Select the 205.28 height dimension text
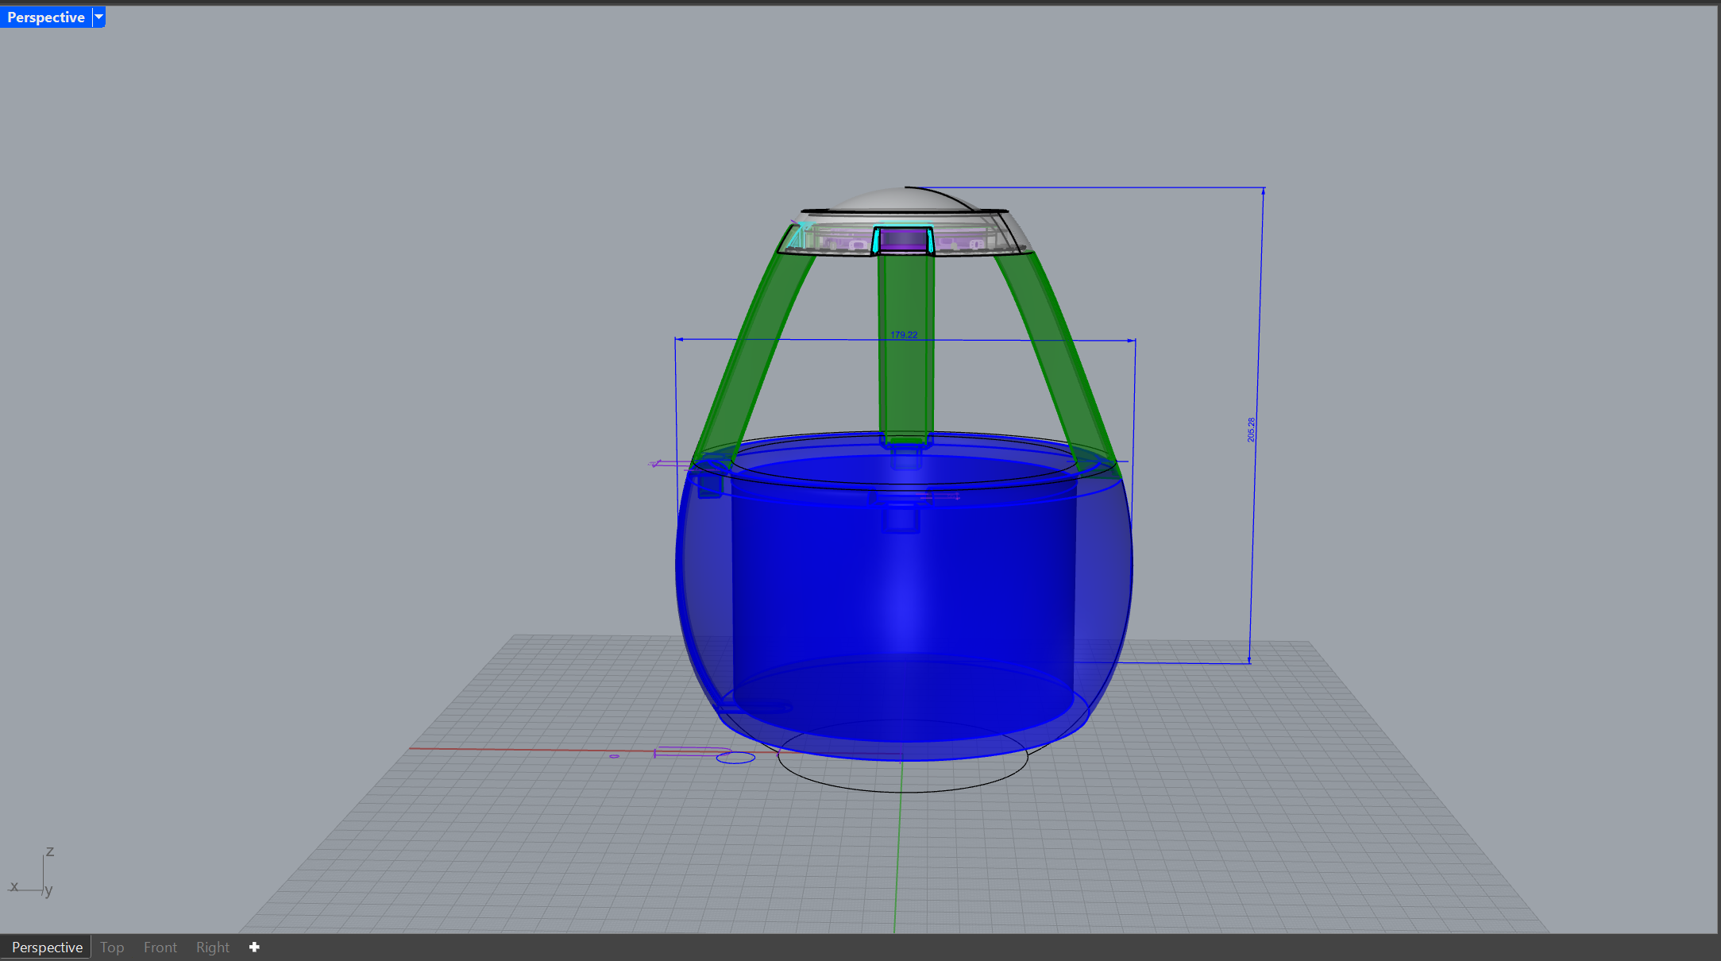Image resolution: width=1721 pixels, height=961 pixels. (1252, 430)
